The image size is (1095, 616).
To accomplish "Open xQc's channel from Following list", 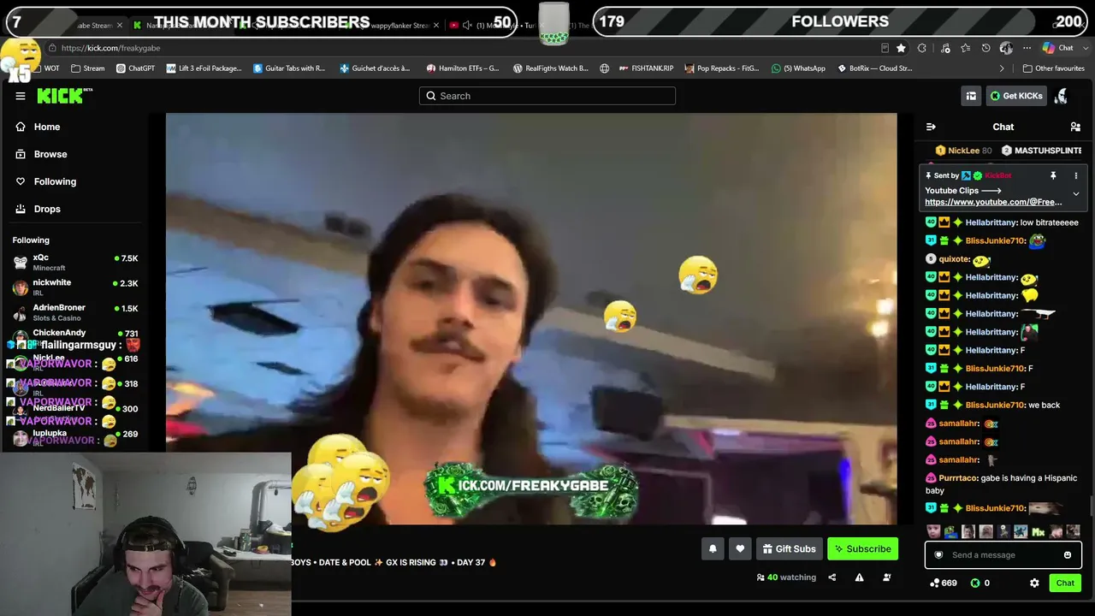I will (74, 263).
